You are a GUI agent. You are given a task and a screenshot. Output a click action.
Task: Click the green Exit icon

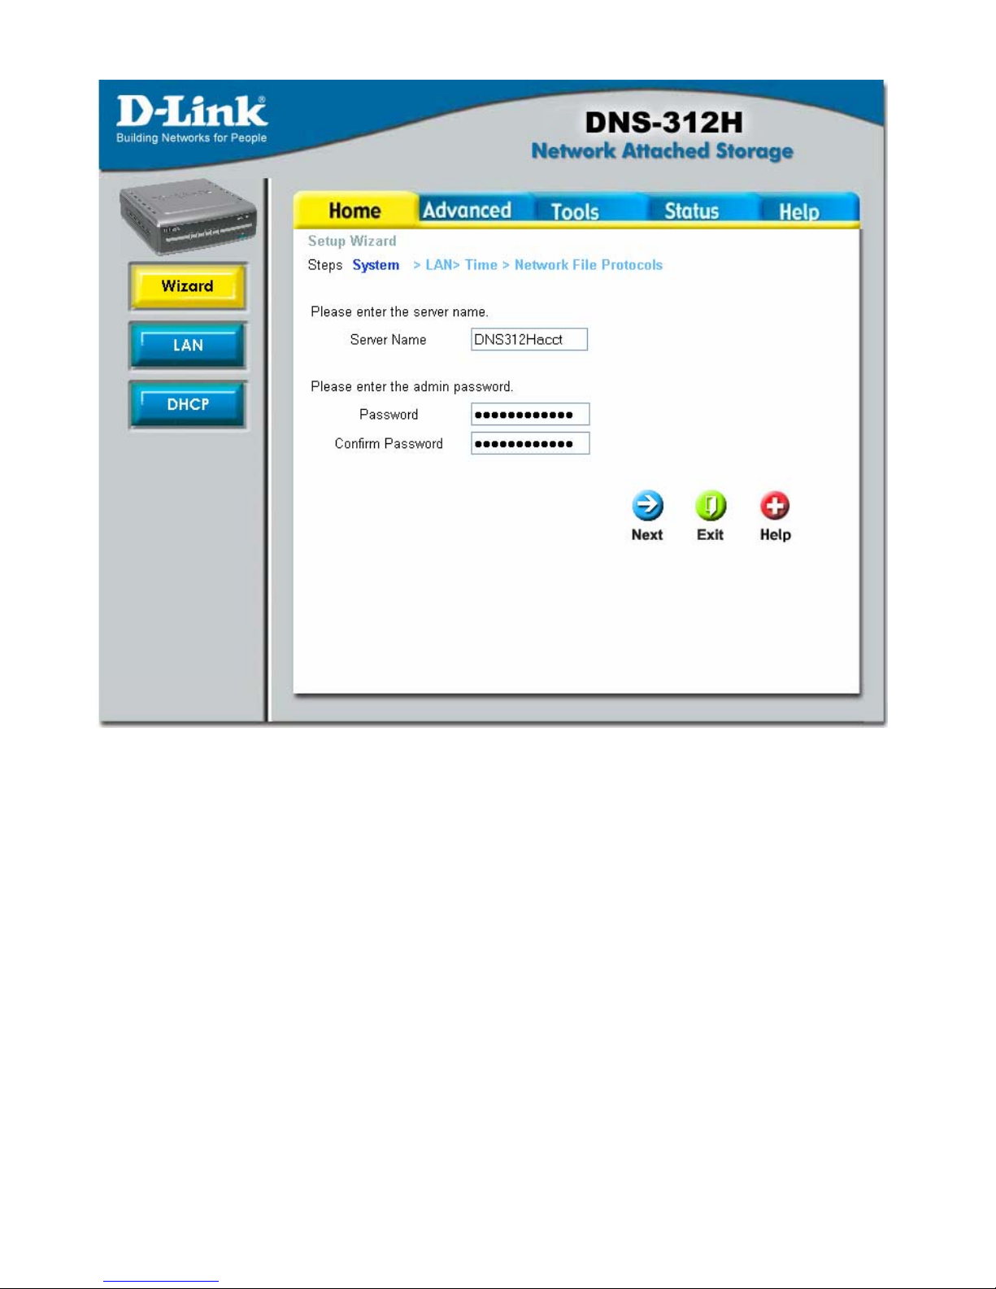711,506
